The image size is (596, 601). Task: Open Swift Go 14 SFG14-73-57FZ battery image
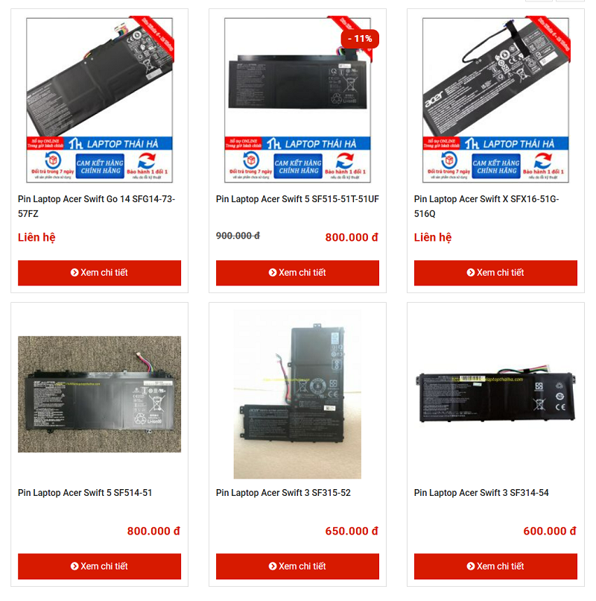tap(99, 100)
